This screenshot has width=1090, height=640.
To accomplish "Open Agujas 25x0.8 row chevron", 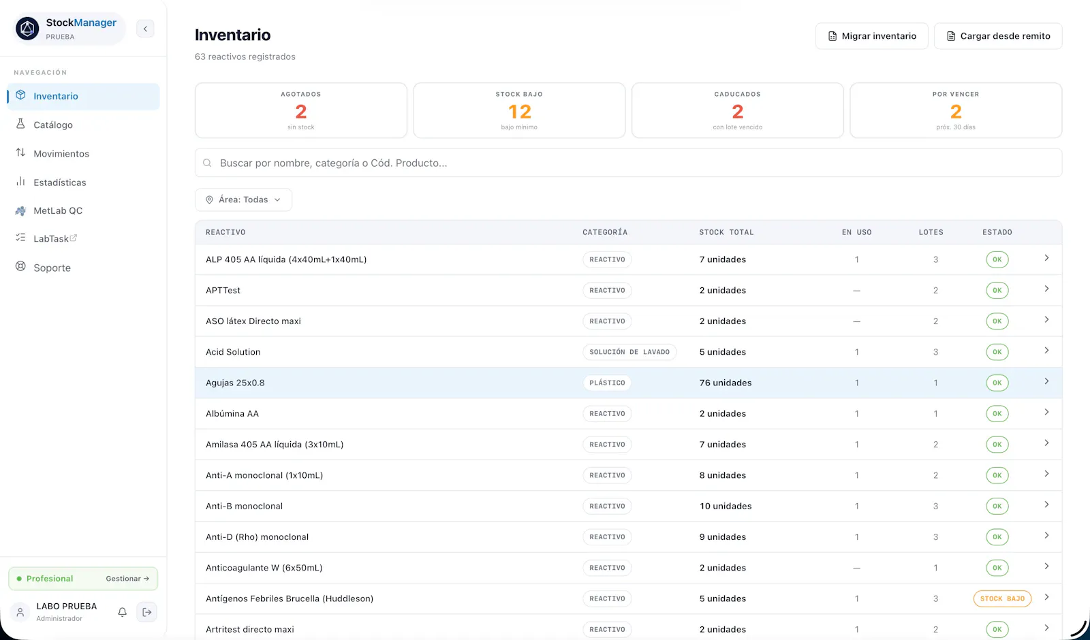I will (x=1046, y=381).
